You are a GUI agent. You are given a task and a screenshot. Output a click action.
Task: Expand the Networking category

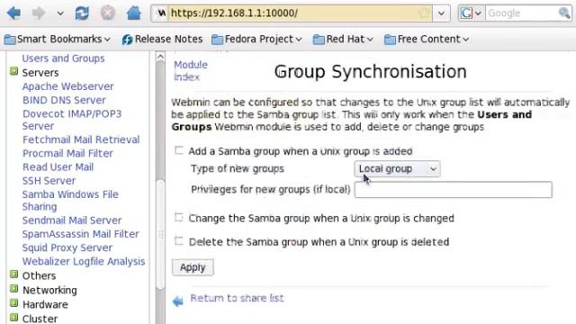pos(13,289)
